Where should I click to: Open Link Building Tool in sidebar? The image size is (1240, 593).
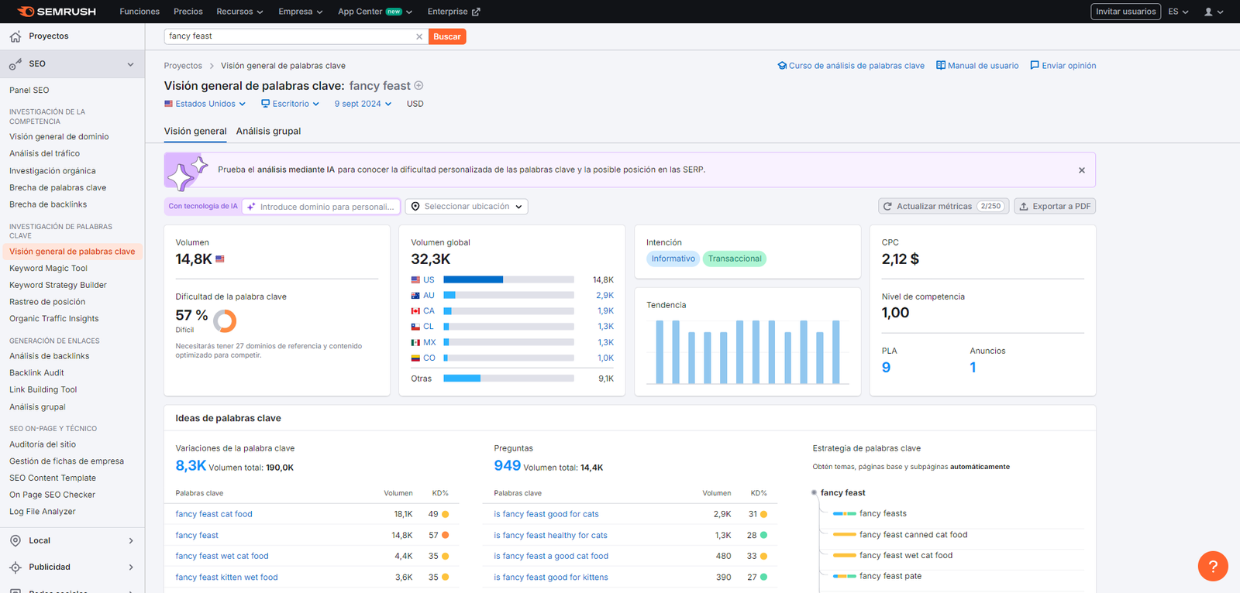(x=43, y=390)
